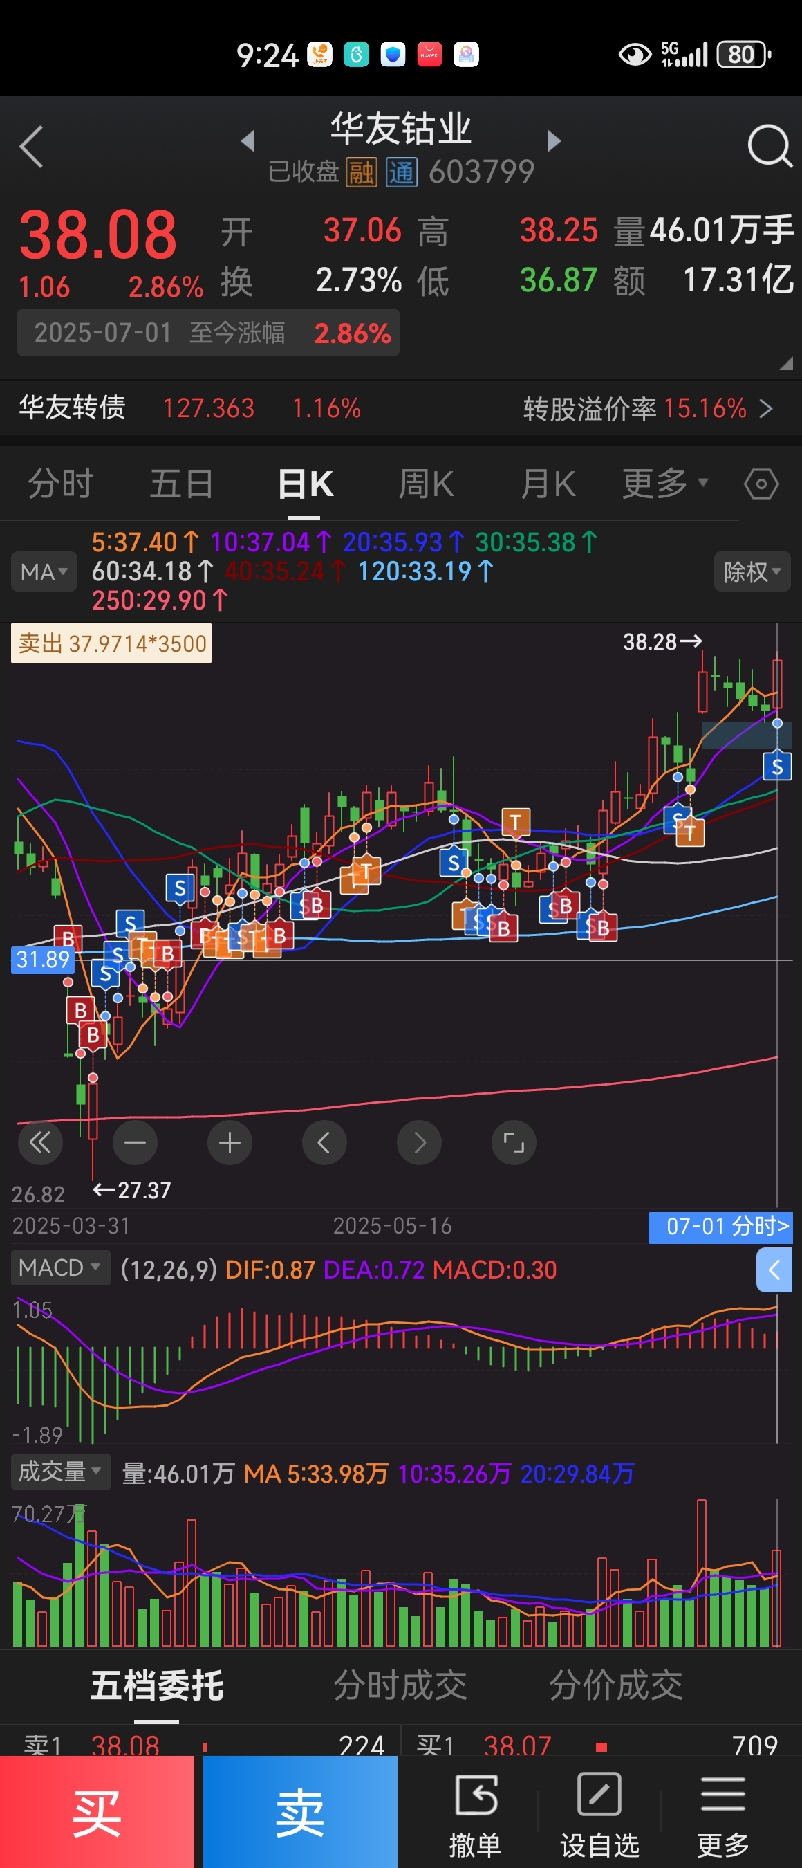Tap 27.37 low annotation

(x=133, y=1190)
